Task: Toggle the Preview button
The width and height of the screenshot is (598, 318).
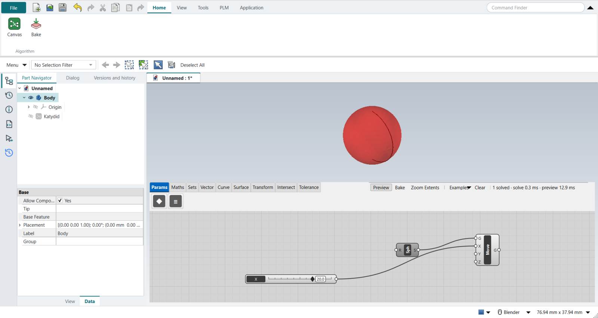Action: click(381, 187)
